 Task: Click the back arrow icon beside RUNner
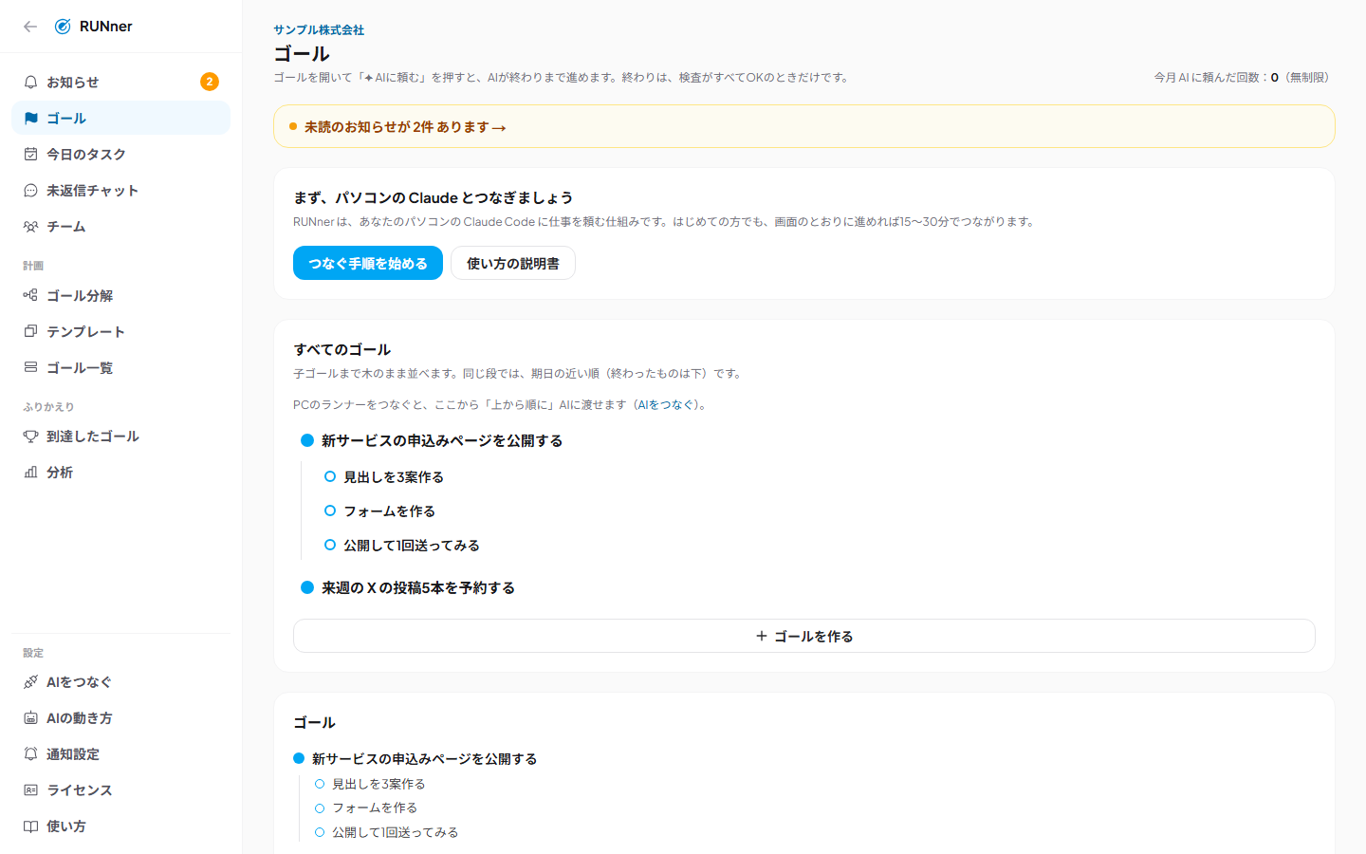coord(30,27)
